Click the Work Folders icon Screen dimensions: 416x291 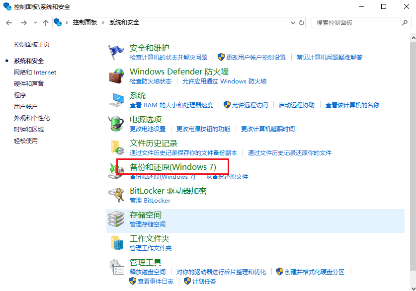click(x=116, y=243)
